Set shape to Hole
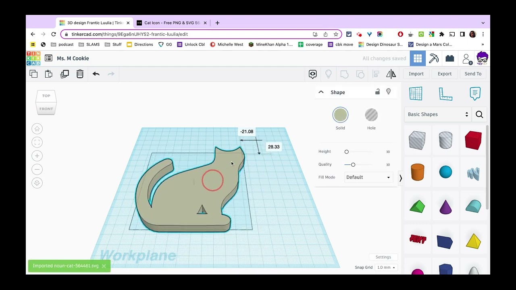 tap(371, 115)
